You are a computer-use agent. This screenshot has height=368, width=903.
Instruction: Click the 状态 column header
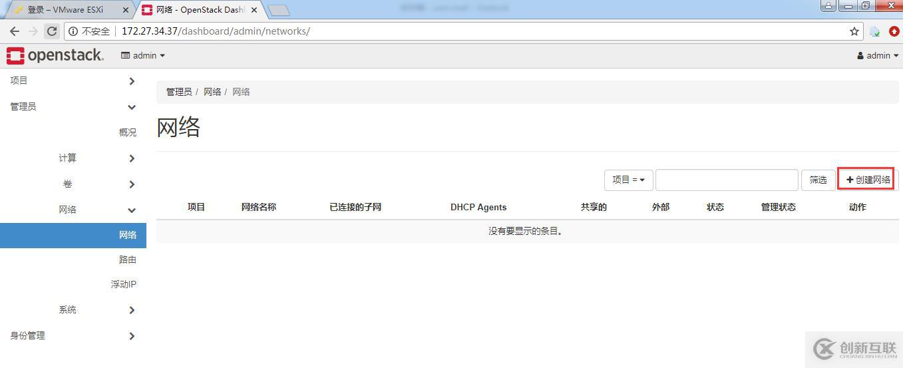pos(715,207)
